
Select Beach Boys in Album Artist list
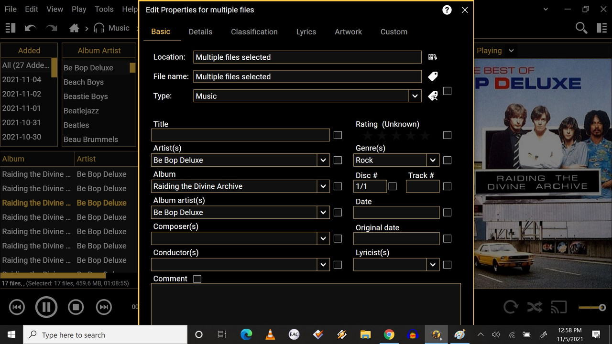(84, 82)
